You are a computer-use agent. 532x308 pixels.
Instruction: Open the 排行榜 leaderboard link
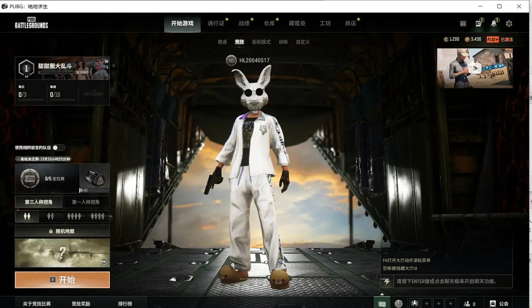tap(125, 304)
